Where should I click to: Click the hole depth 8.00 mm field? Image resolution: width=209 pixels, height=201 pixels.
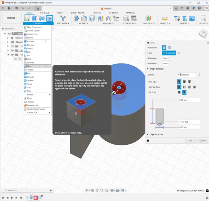(189, 100)
